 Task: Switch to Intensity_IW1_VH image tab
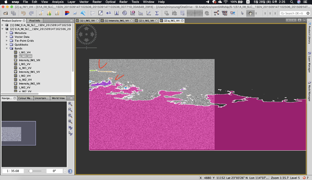tap(117, 21)
